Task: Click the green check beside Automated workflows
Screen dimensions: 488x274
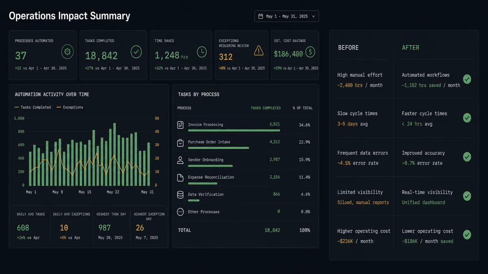Action: pos(467,79)
